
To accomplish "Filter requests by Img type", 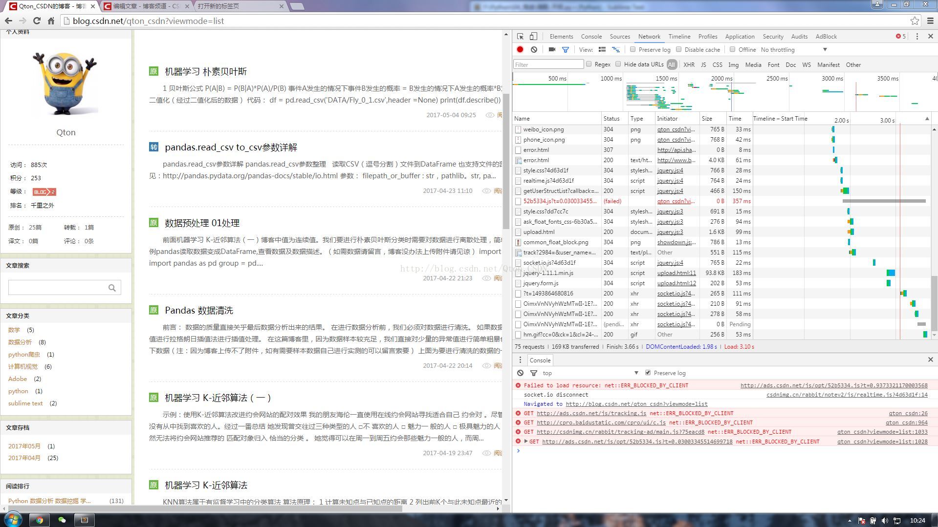I will coord(733,64).
